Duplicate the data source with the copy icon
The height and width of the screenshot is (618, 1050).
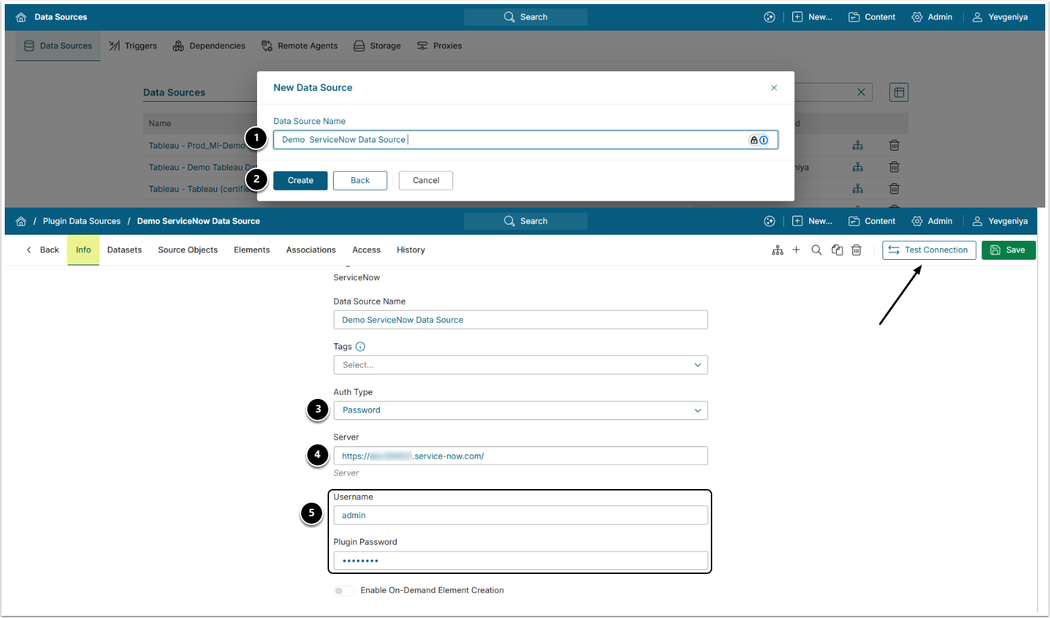point(837,250)
